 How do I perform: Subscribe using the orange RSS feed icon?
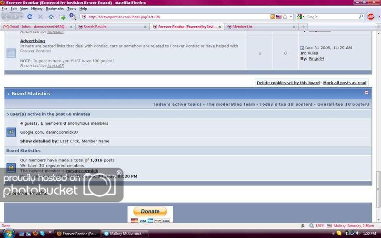(x=273, y=17)
